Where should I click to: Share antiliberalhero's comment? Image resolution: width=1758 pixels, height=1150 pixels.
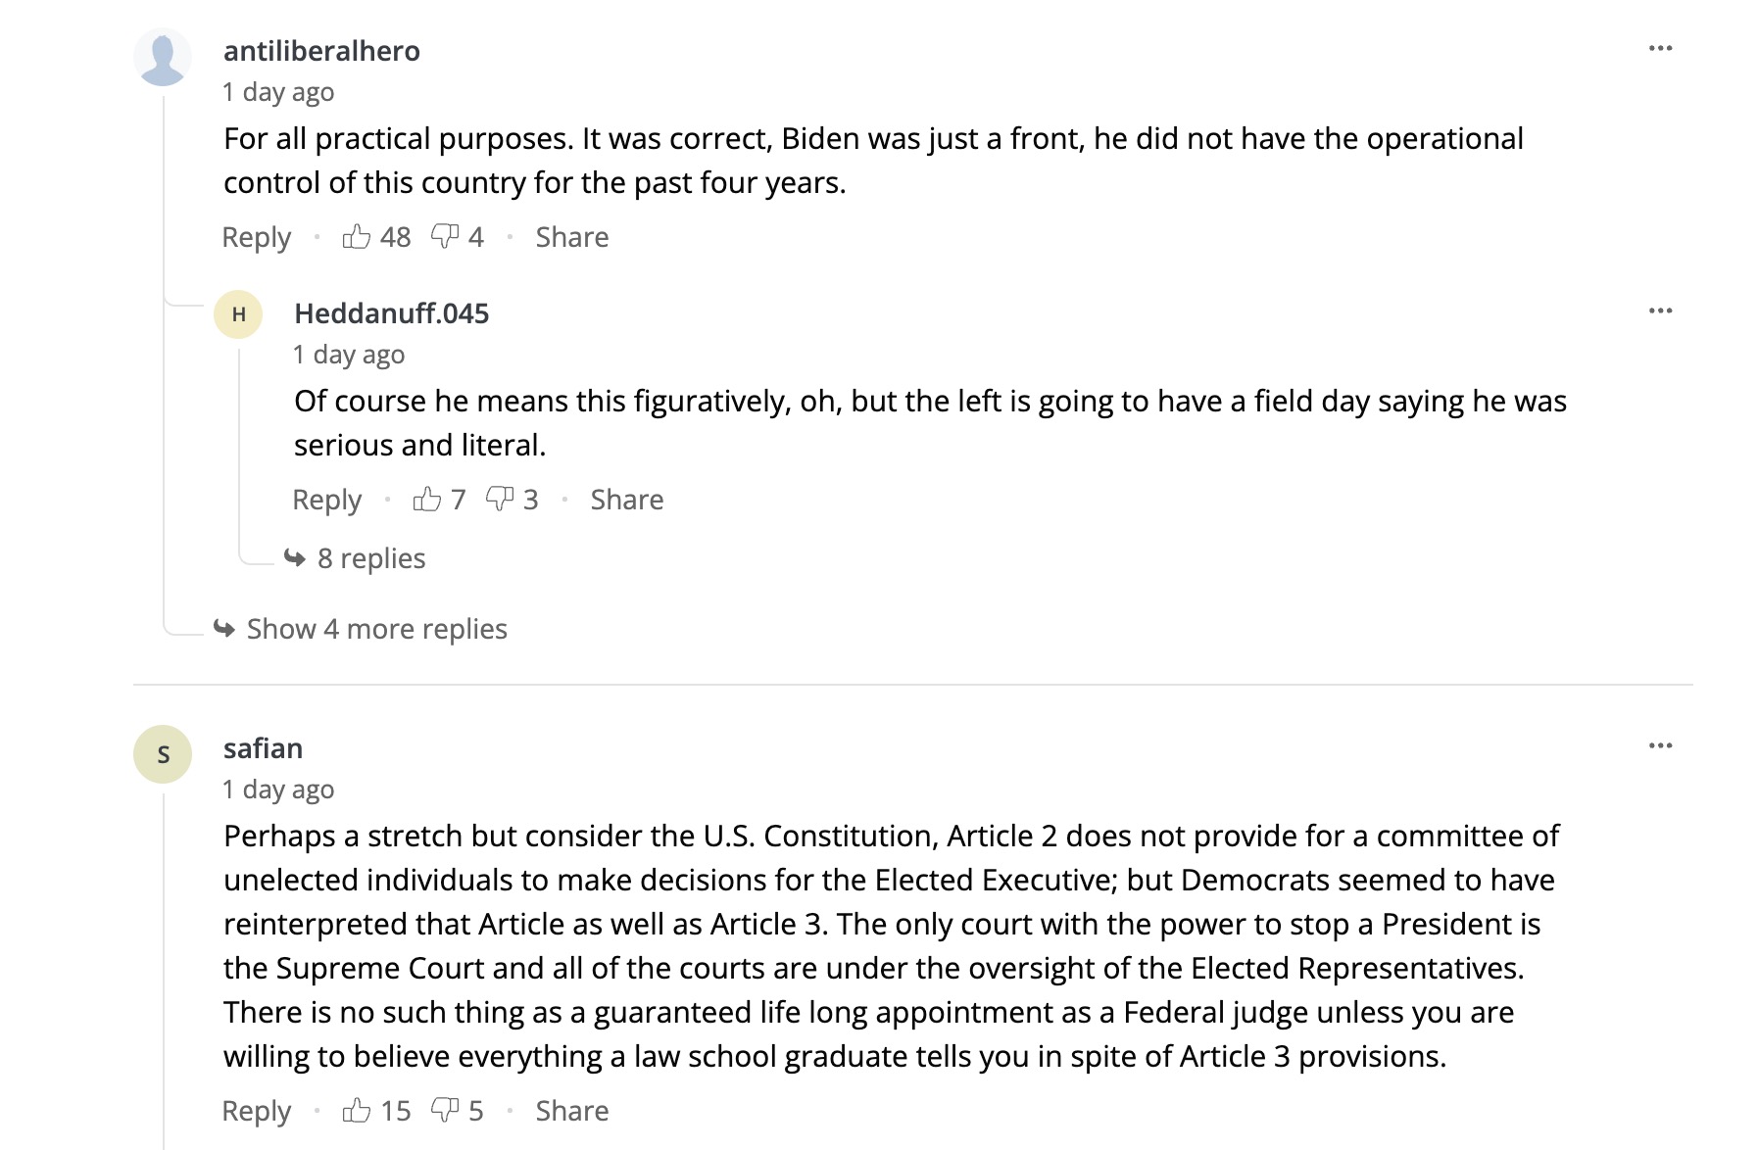pyautogui.click(x=572, y=237)
